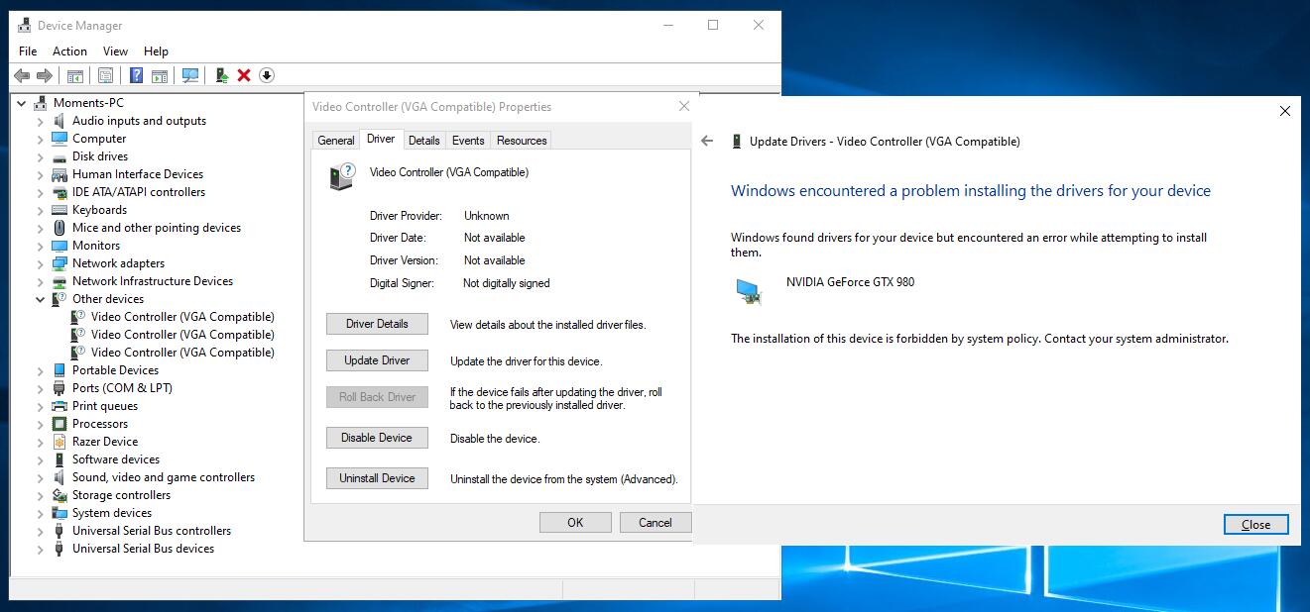Click the back arrow in Update Drivers window
Viewport: 1310px width, 612px height.
706,141
